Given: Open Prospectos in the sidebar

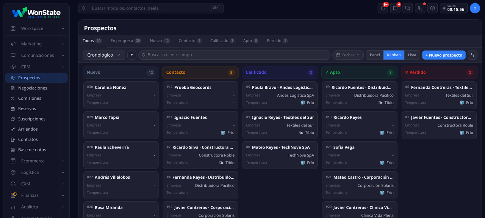Looking at the screenshot, I should point(36,78).
